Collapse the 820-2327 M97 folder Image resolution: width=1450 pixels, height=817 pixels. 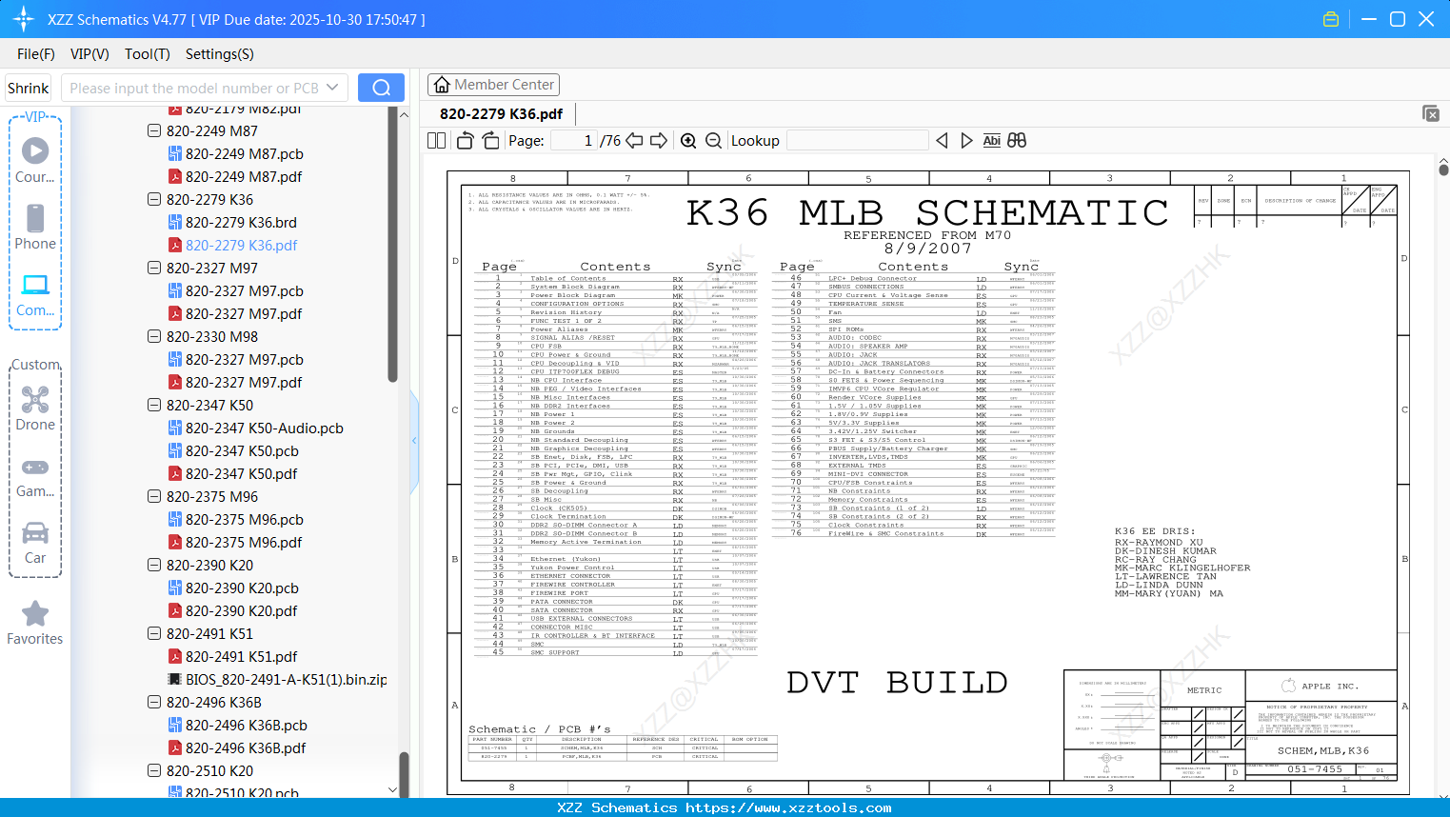pyautogui.click(x=154, y=268)
